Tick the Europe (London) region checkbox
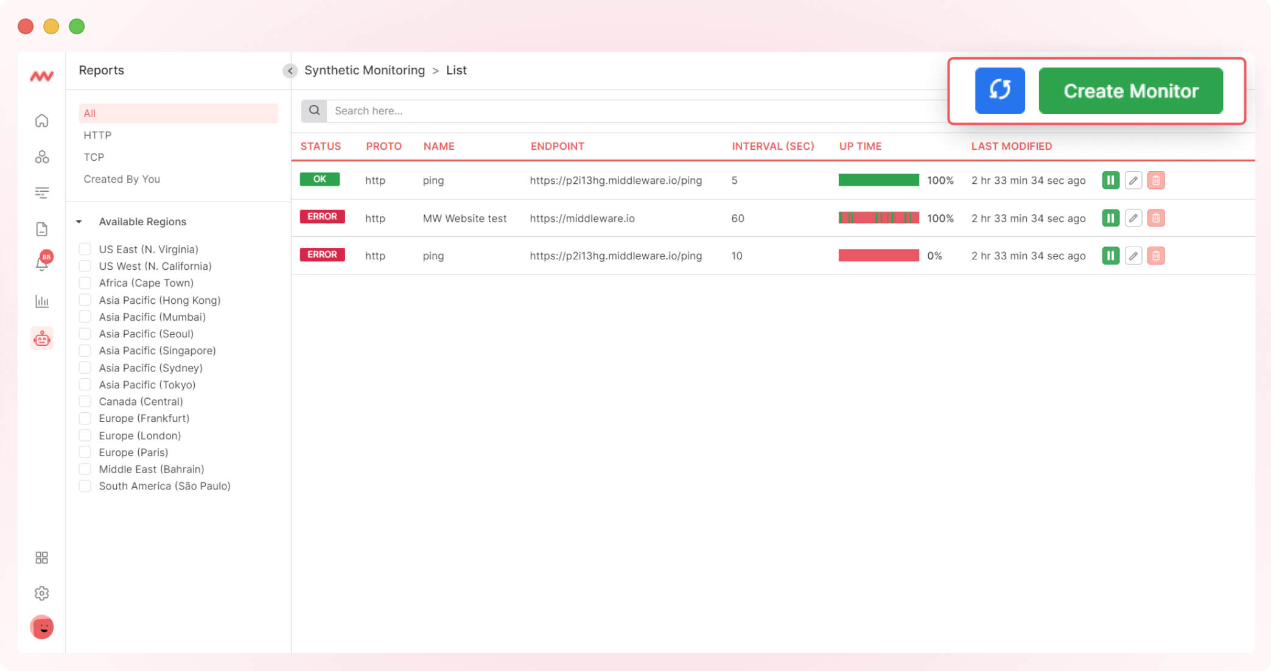The image size is (1271, 671). 85,435
